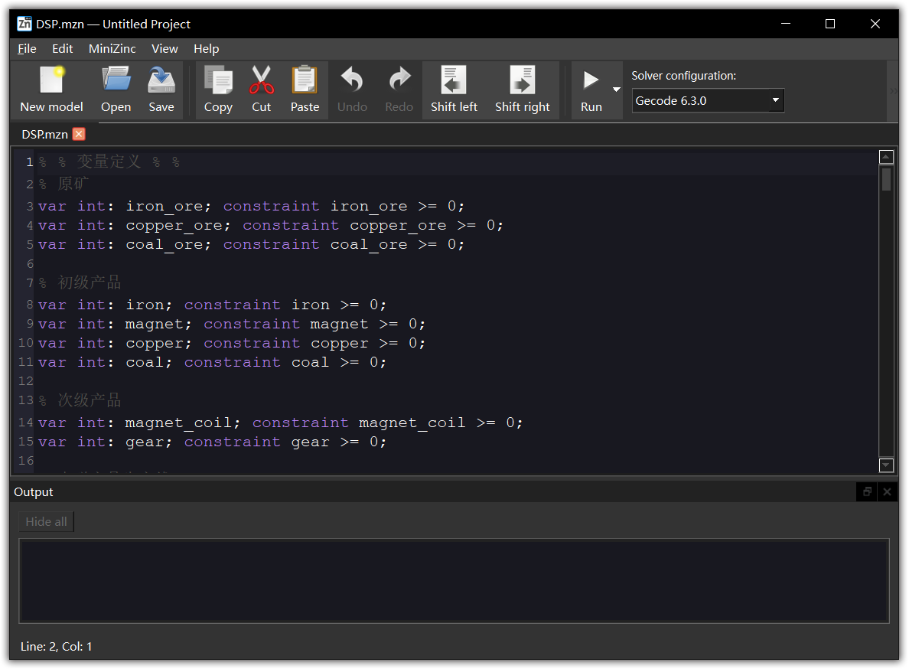The width and height of the screenshot is (909, 669).
Task: Cut selection with scissors icon
Action: (261, 90)
